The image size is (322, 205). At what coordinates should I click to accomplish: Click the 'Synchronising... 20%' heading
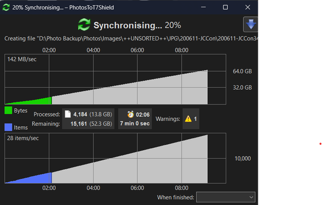(x=137, y=25)
